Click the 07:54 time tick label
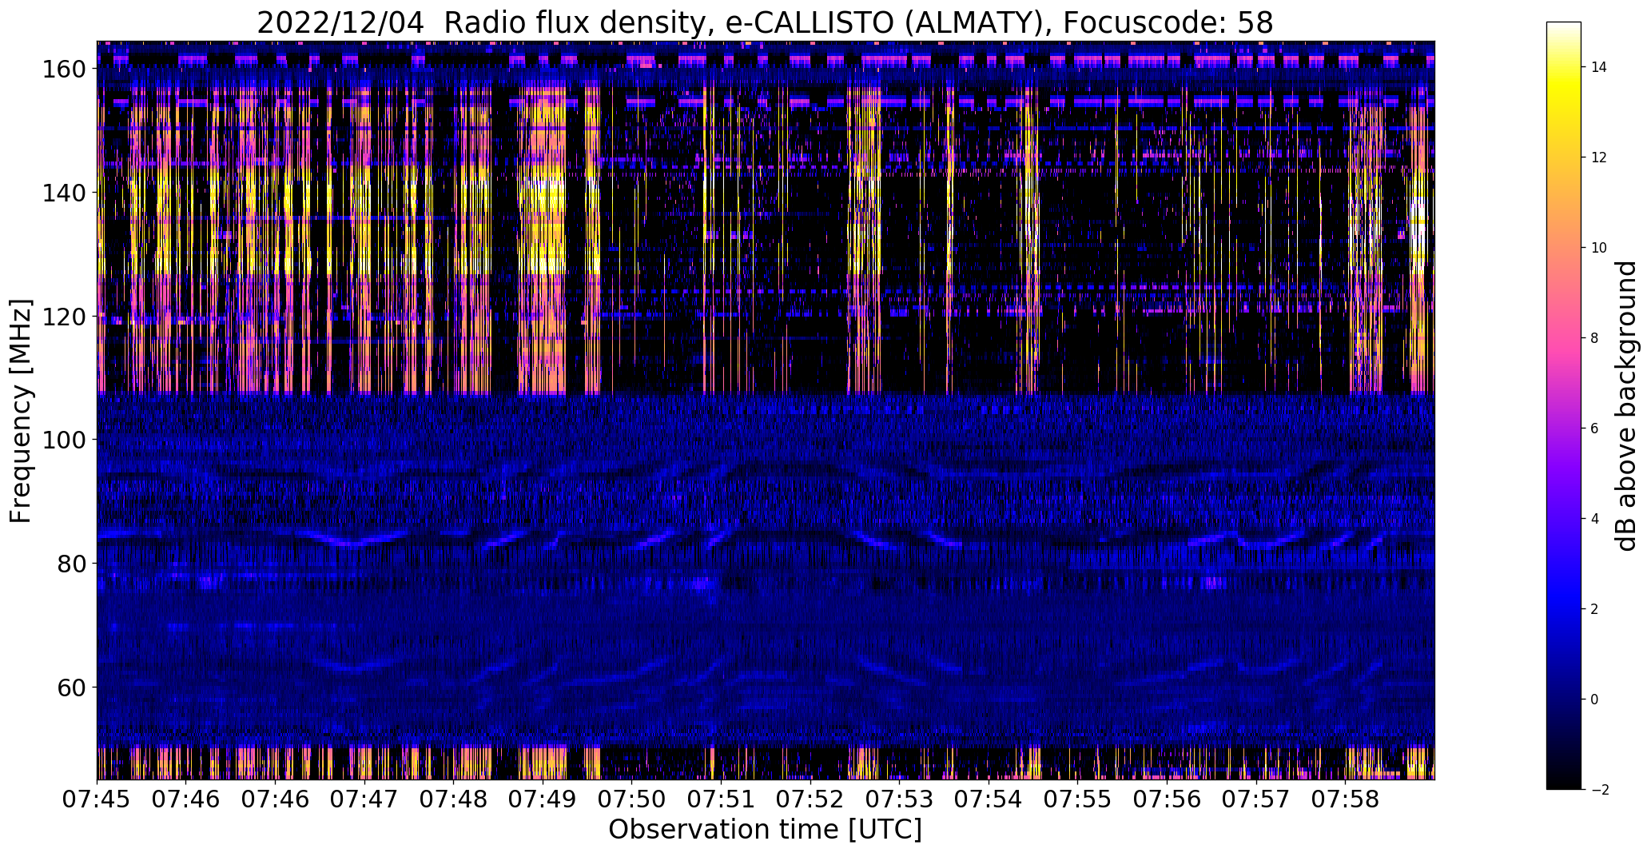Screen dimensions: 1651x853 click(x=989, y=799)
